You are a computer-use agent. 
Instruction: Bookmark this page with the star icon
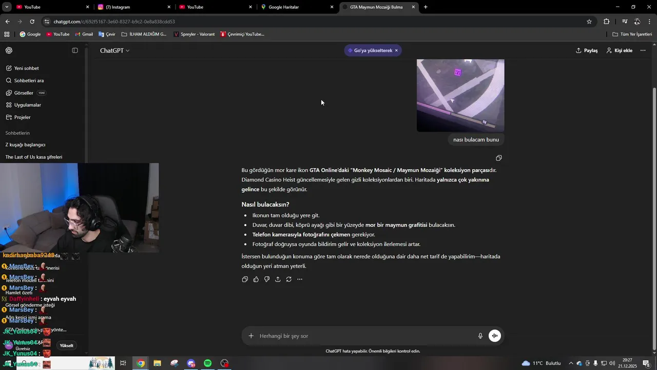589,22
